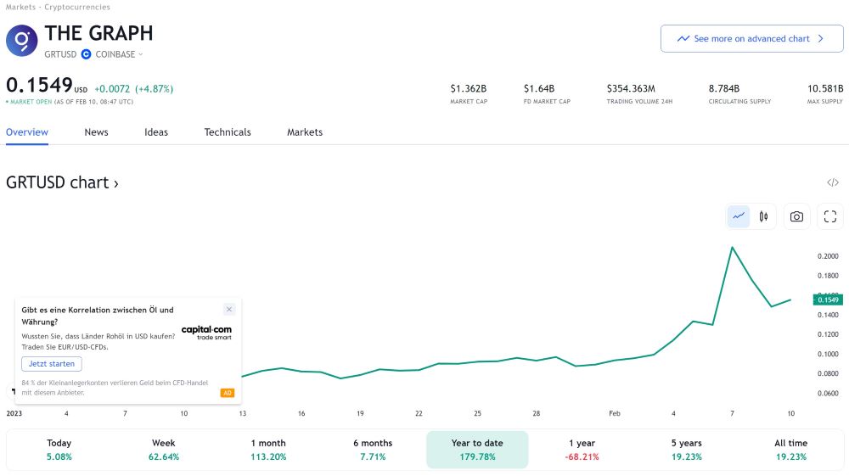Click the Jetzt starten button
Image resolution: width=849 pixels, height=476 pixels.
pyautogui.click(x=52, y=363)
